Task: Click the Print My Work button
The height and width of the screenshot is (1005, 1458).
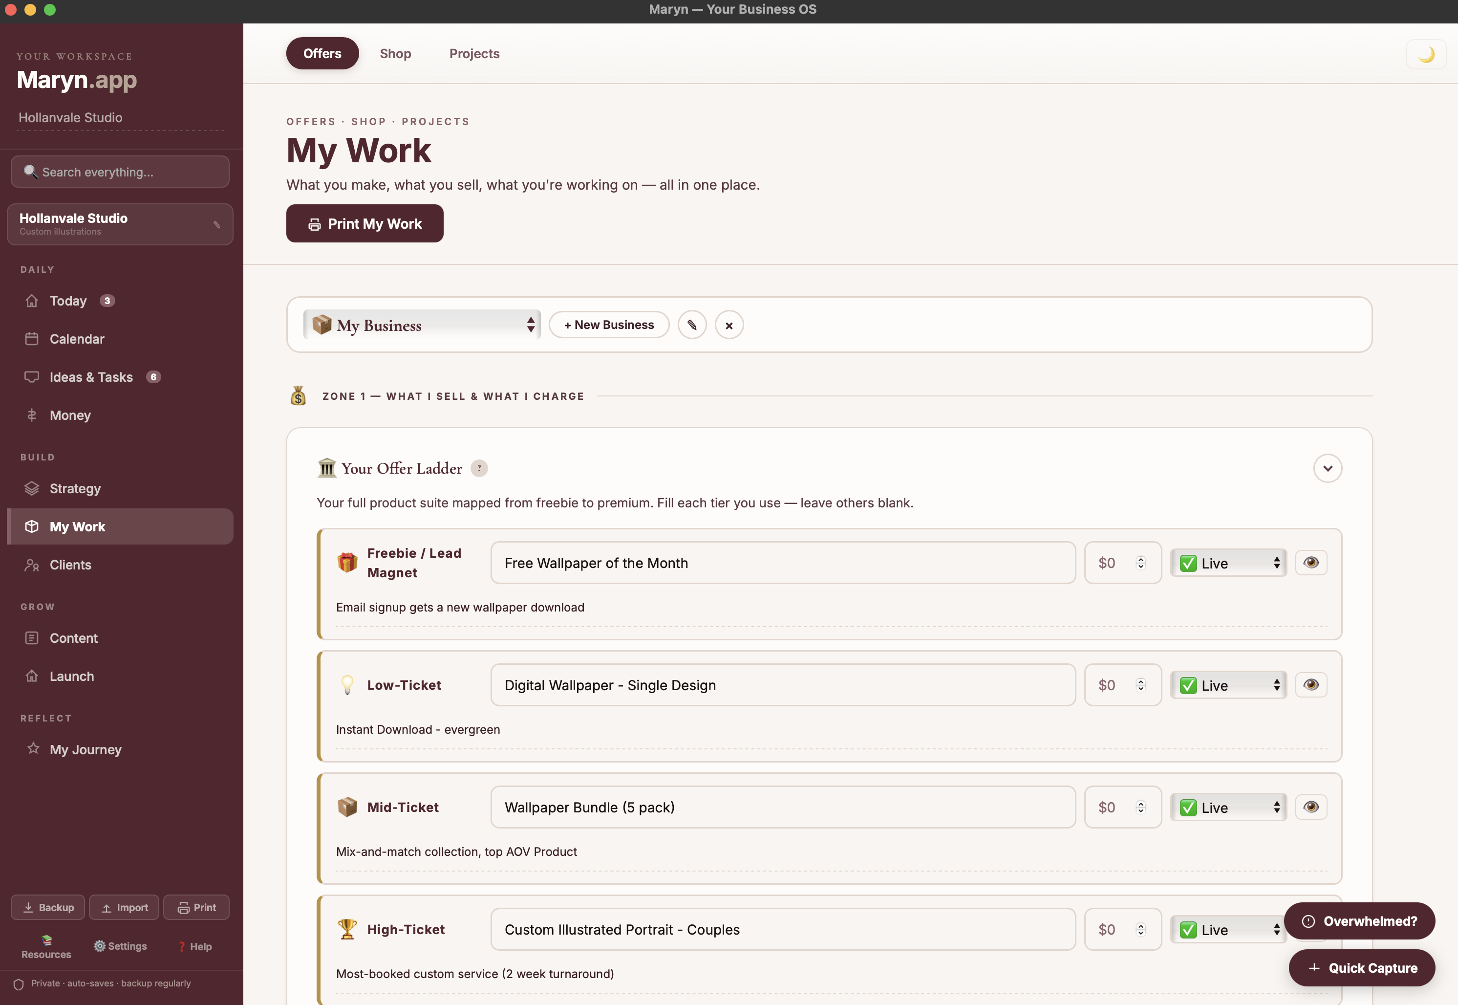Action: click(x=364, y=223)
